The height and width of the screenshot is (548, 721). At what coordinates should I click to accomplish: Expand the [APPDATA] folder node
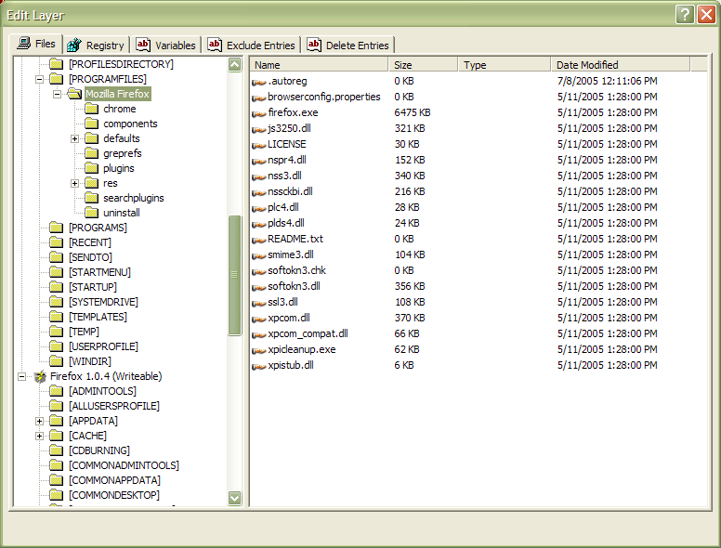pos(40,421)
